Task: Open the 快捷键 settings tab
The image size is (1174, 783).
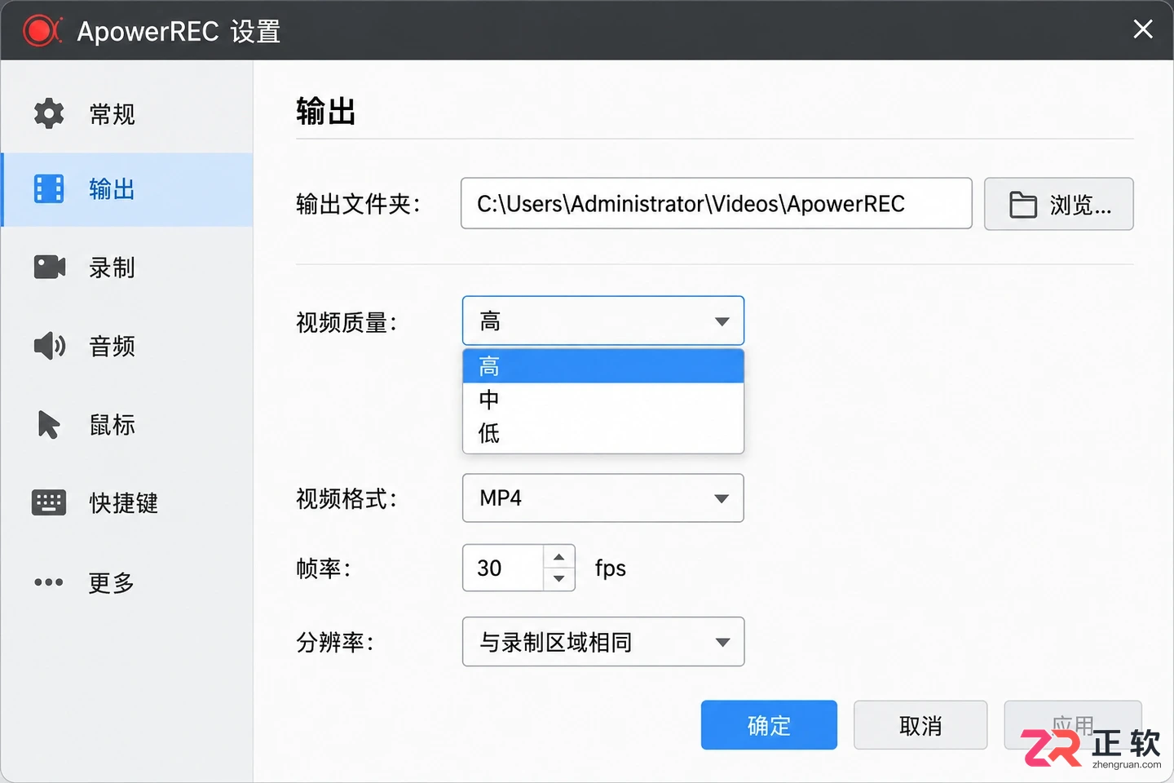Action: pyautogui.click(x=126, y=502)
